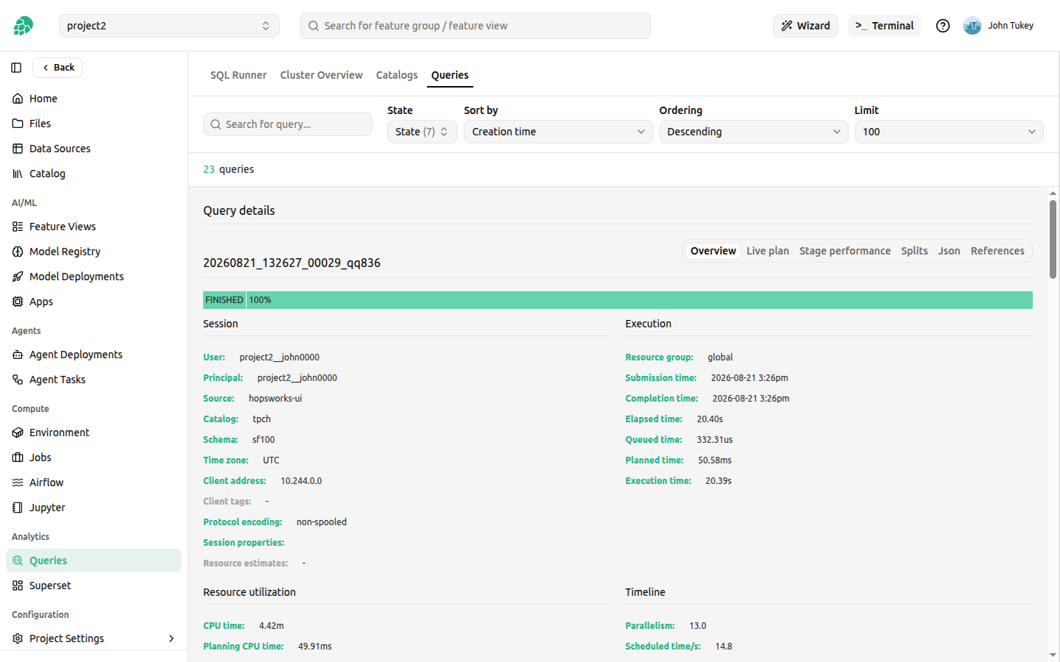The width and height of the screenshot is (1060, 662).
Task: Go to Agent Tasks page
Action: click(93, 380)
